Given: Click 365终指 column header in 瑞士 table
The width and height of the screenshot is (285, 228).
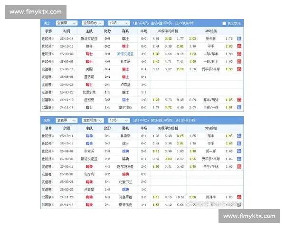Looking at the screenshot, I should [211, 31].
